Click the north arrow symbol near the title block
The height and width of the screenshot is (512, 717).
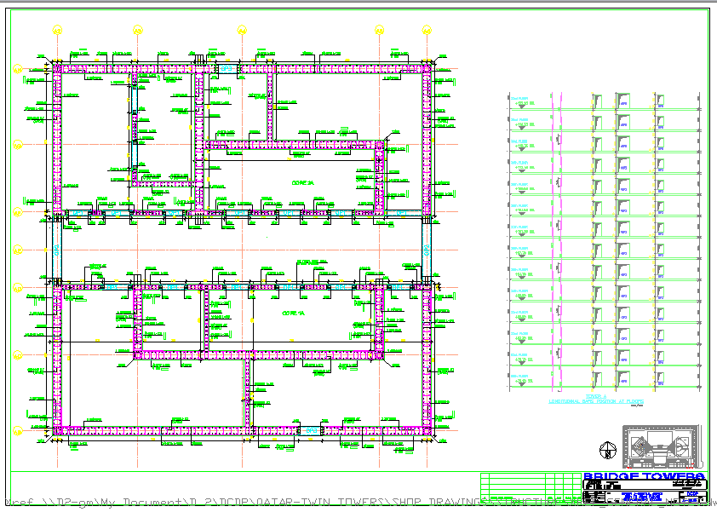(x=606, y=451)
